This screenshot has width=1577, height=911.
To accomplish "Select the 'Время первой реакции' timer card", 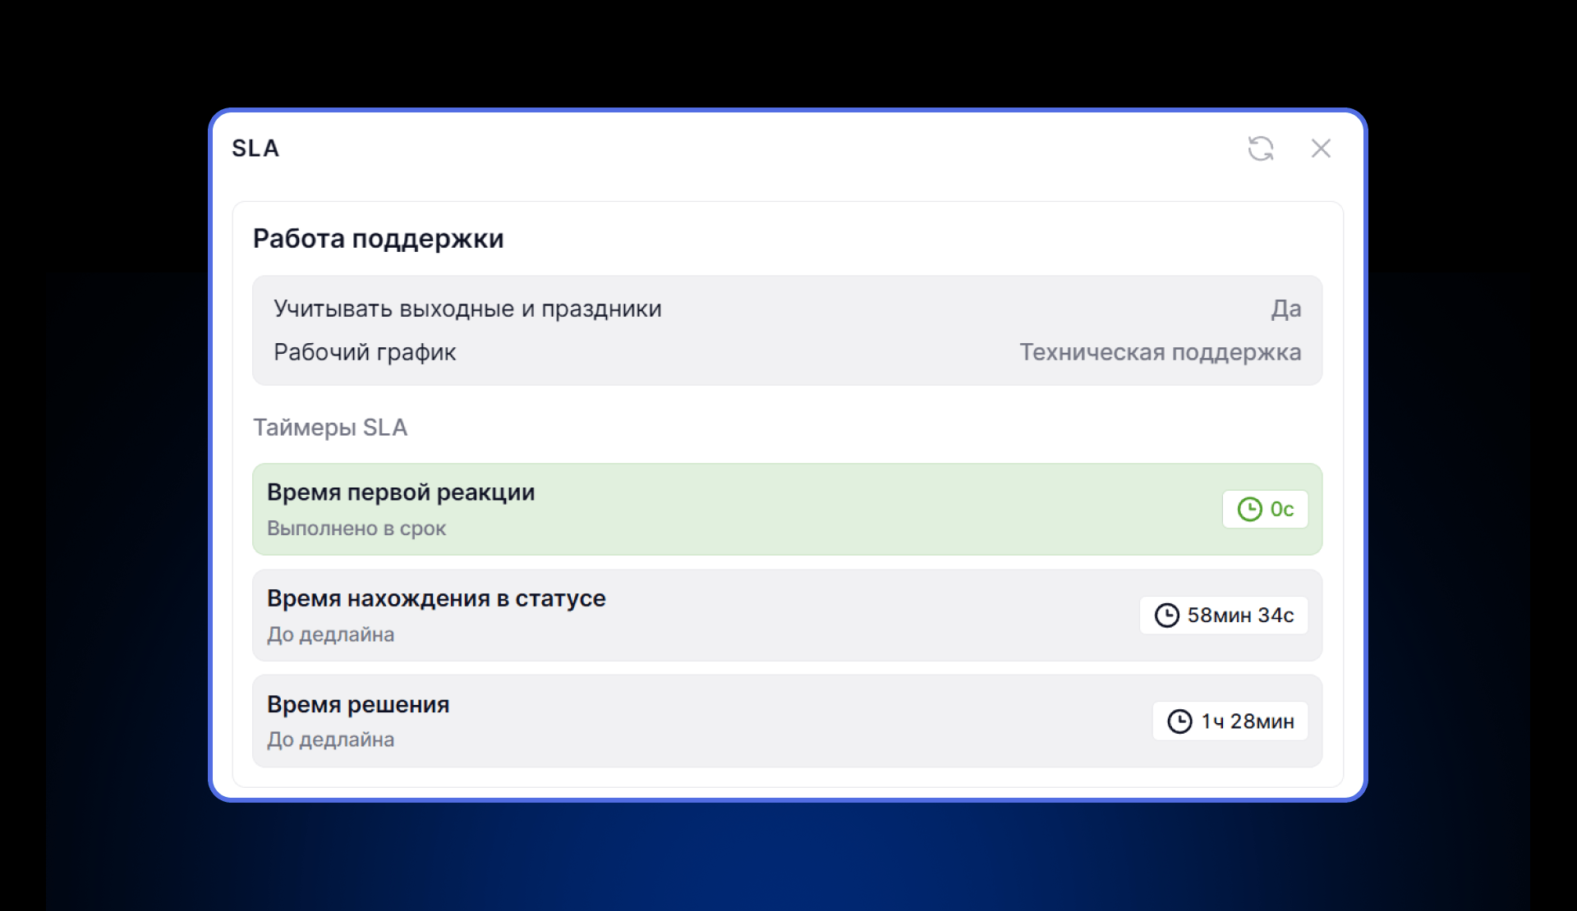I will pos(787,510).
